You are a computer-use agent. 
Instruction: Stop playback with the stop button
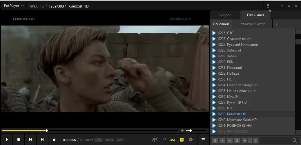coord(19,140)
